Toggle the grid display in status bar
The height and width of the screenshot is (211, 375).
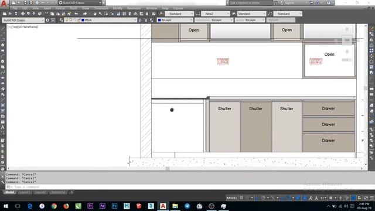[241, 198]
